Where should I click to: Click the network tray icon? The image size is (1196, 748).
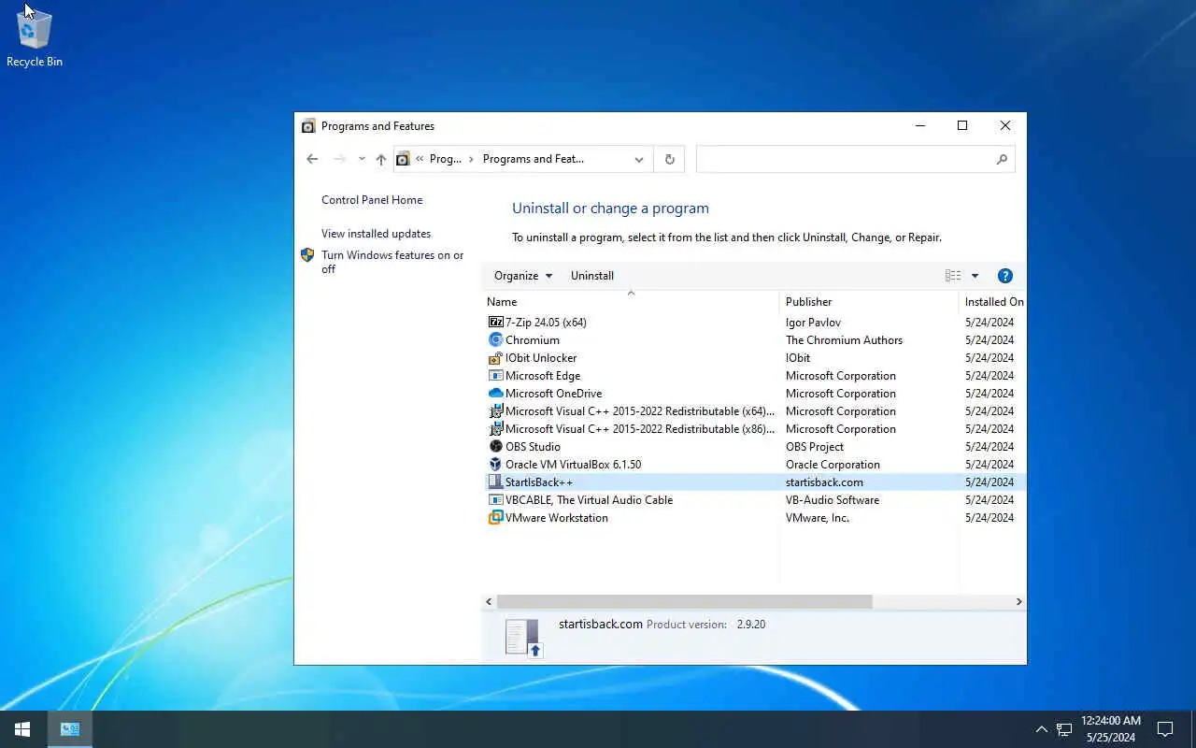point(1064,729)
